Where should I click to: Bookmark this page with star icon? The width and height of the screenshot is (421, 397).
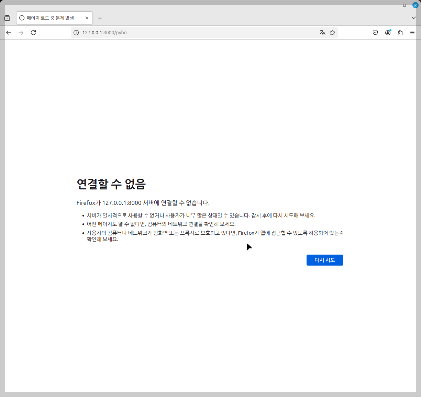[x=332, y=33]
